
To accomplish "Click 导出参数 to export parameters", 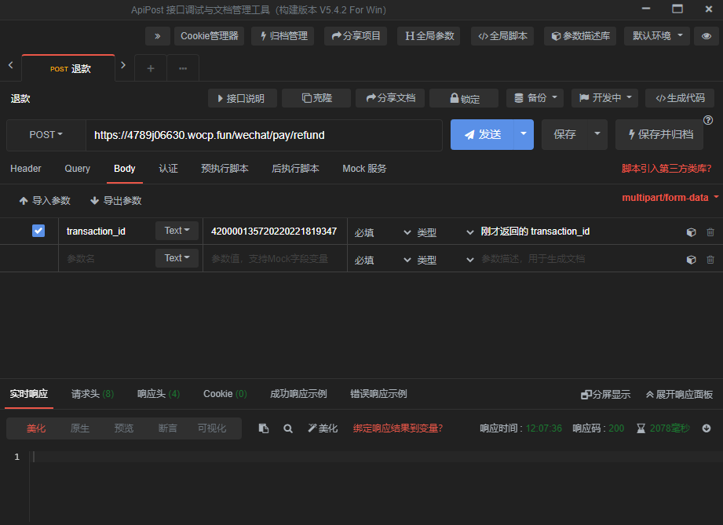I will (x=115, y=201).
